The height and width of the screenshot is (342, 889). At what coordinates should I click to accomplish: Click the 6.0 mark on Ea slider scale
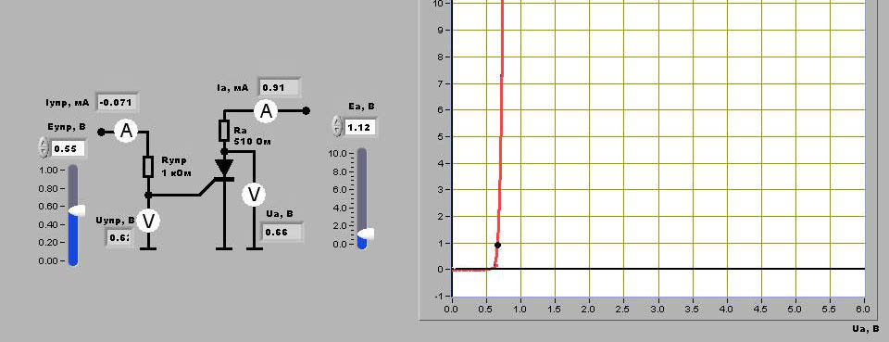[340, 189]
